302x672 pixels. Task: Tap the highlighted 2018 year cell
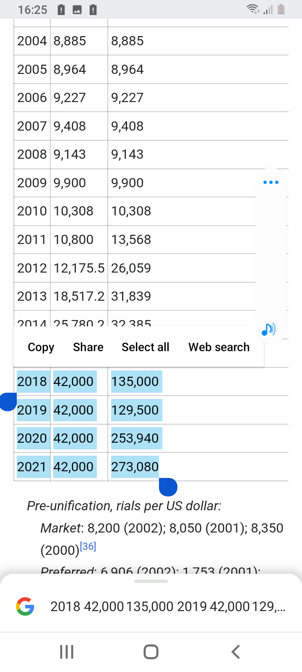click(x=32, y=381)
